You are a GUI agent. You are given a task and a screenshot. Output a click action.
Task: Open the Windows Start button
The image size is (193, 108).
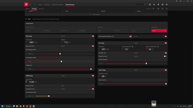[2, 106]
